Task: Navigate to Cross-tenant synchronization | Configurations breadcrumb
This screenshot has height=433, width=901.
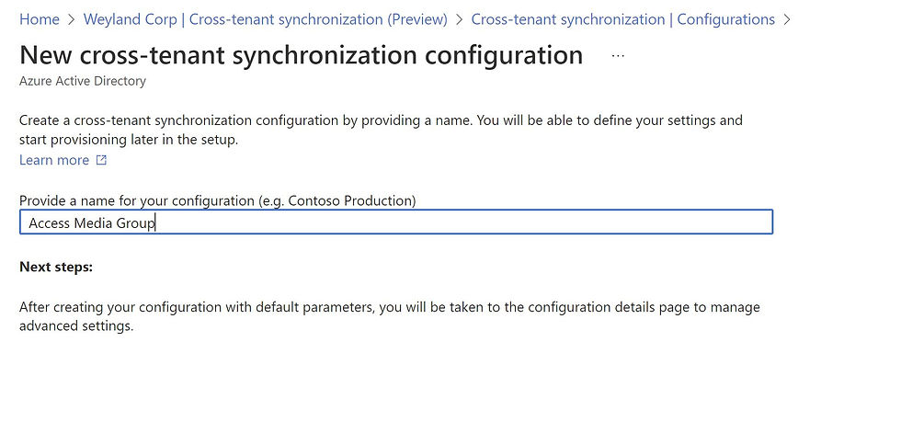Action: coord(623,19)
